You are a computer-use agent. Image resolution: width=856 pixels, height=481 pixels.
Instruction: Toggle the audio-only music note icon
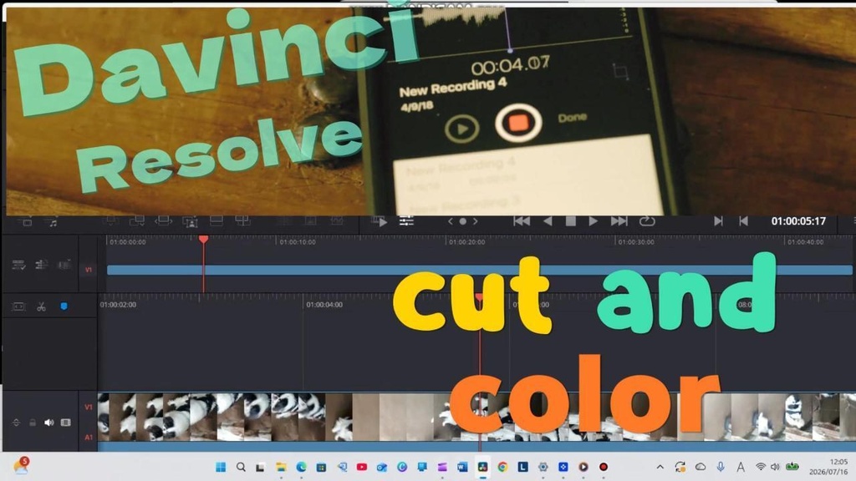click(x=53, y=222)
